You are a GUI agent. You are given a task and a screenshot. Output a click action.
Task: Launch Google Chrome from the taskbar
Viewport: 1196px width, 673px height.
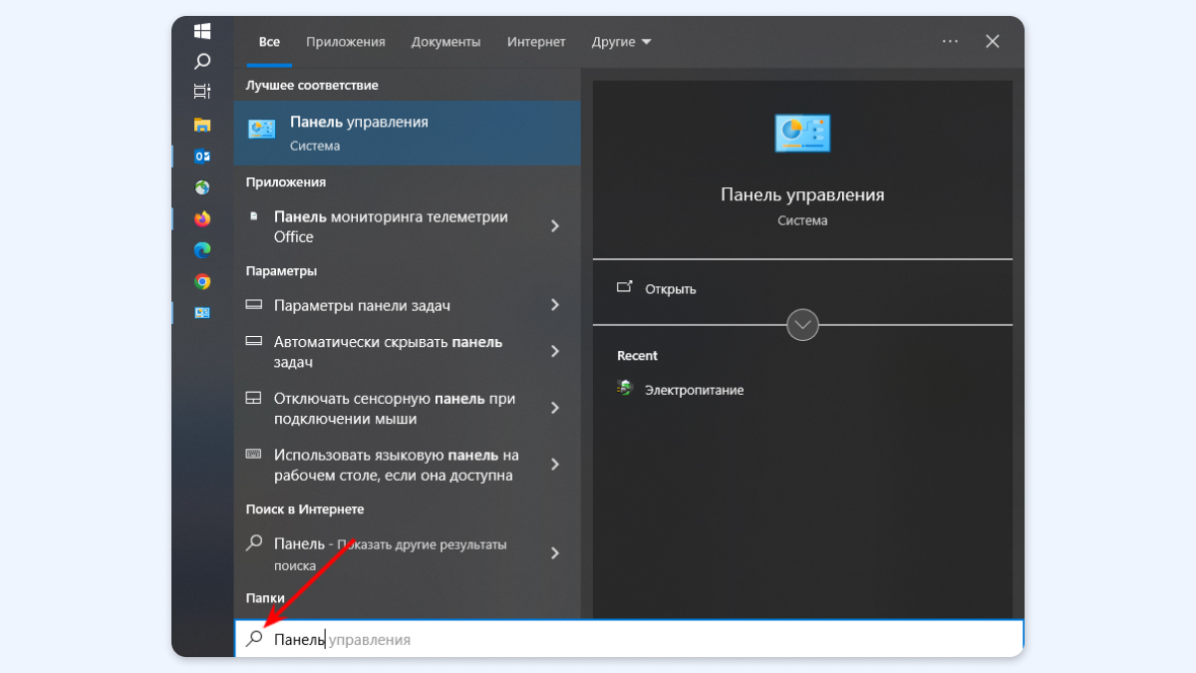(202, 282)
